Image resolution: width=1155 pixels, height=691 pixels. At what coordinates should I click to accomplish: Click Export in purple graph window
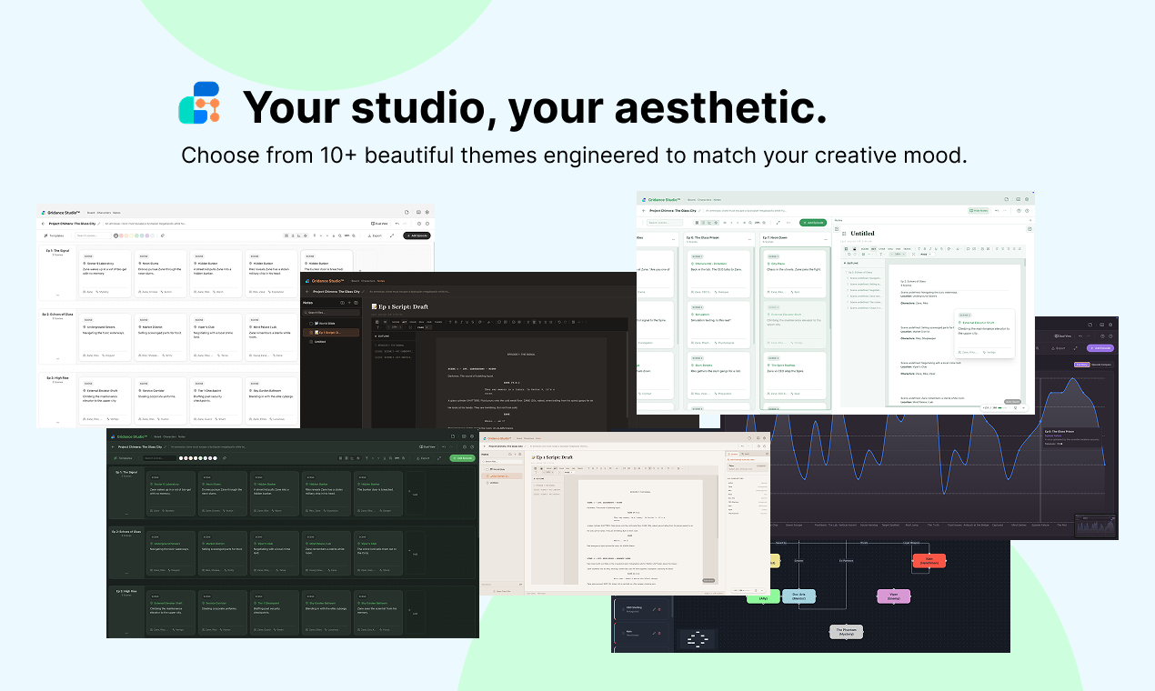pyautogui.click(x=1059, y=348)
